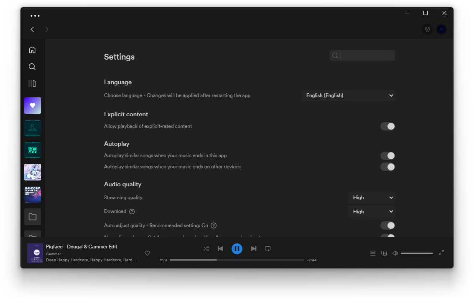Expand the Streaming quality dropdown

[x=371, y=198]
